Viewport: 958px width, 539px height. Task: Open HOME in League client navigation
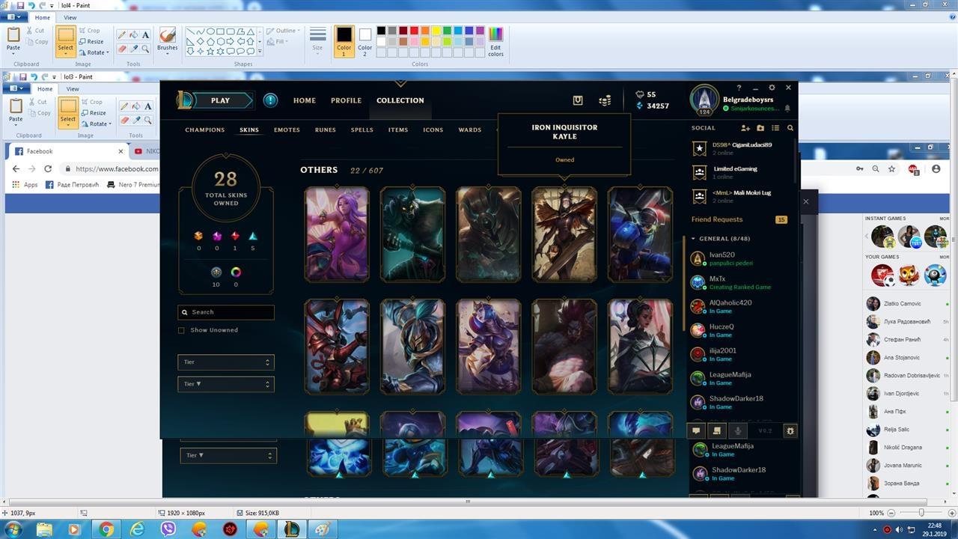pyautogui.click(x=305, y=100)
